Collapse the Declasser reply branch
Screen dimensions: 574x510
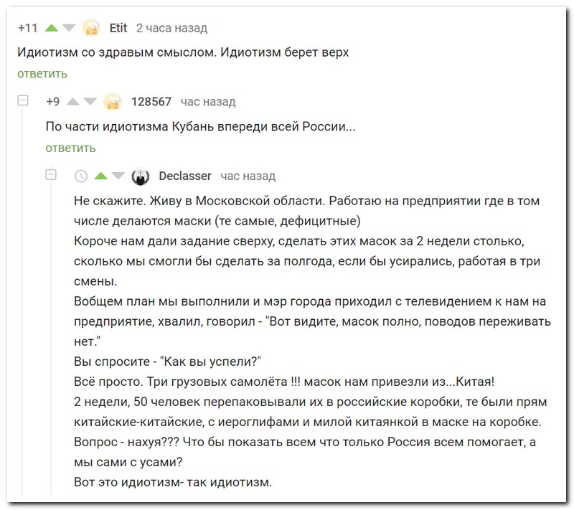click(51, 174)
